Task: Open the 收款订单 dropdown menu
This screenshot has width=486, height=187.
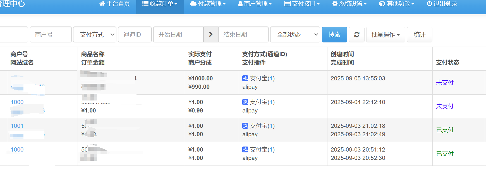Action: pyautogui.click(x=160, y=4)
